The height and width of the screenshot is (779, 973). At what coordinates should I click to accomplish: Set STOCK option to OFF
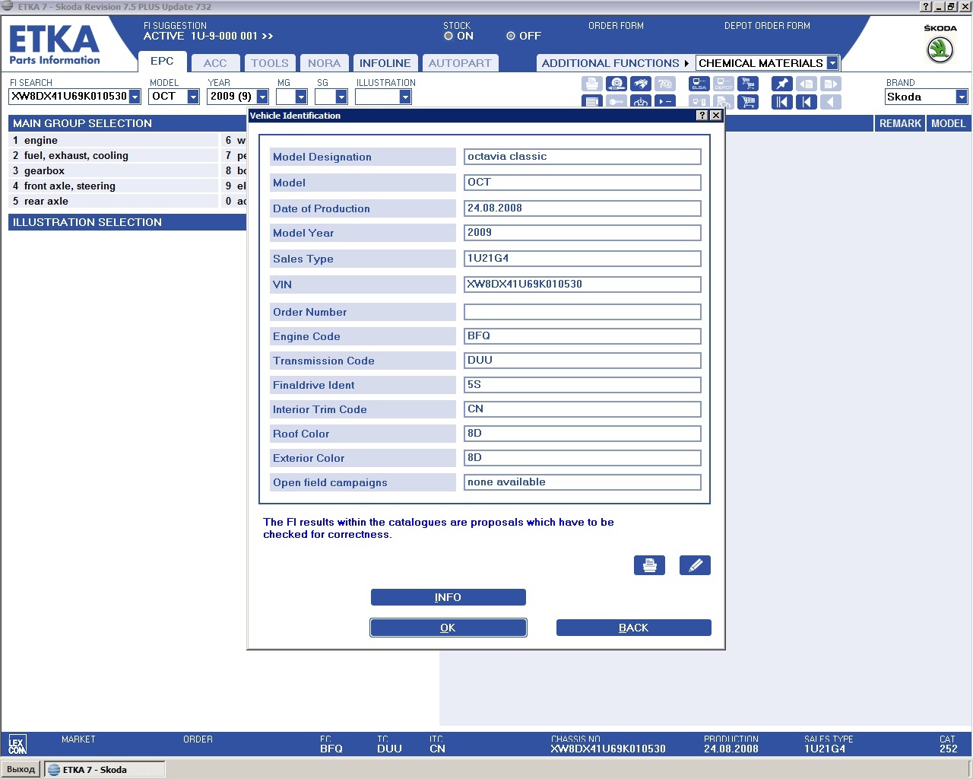511,36
